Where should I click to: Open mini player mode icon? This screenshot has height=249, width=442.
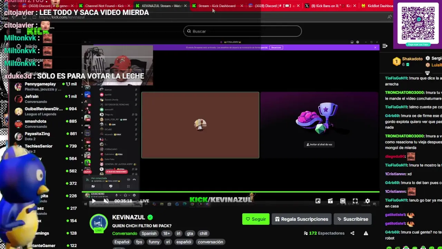[x=318, y=201]
